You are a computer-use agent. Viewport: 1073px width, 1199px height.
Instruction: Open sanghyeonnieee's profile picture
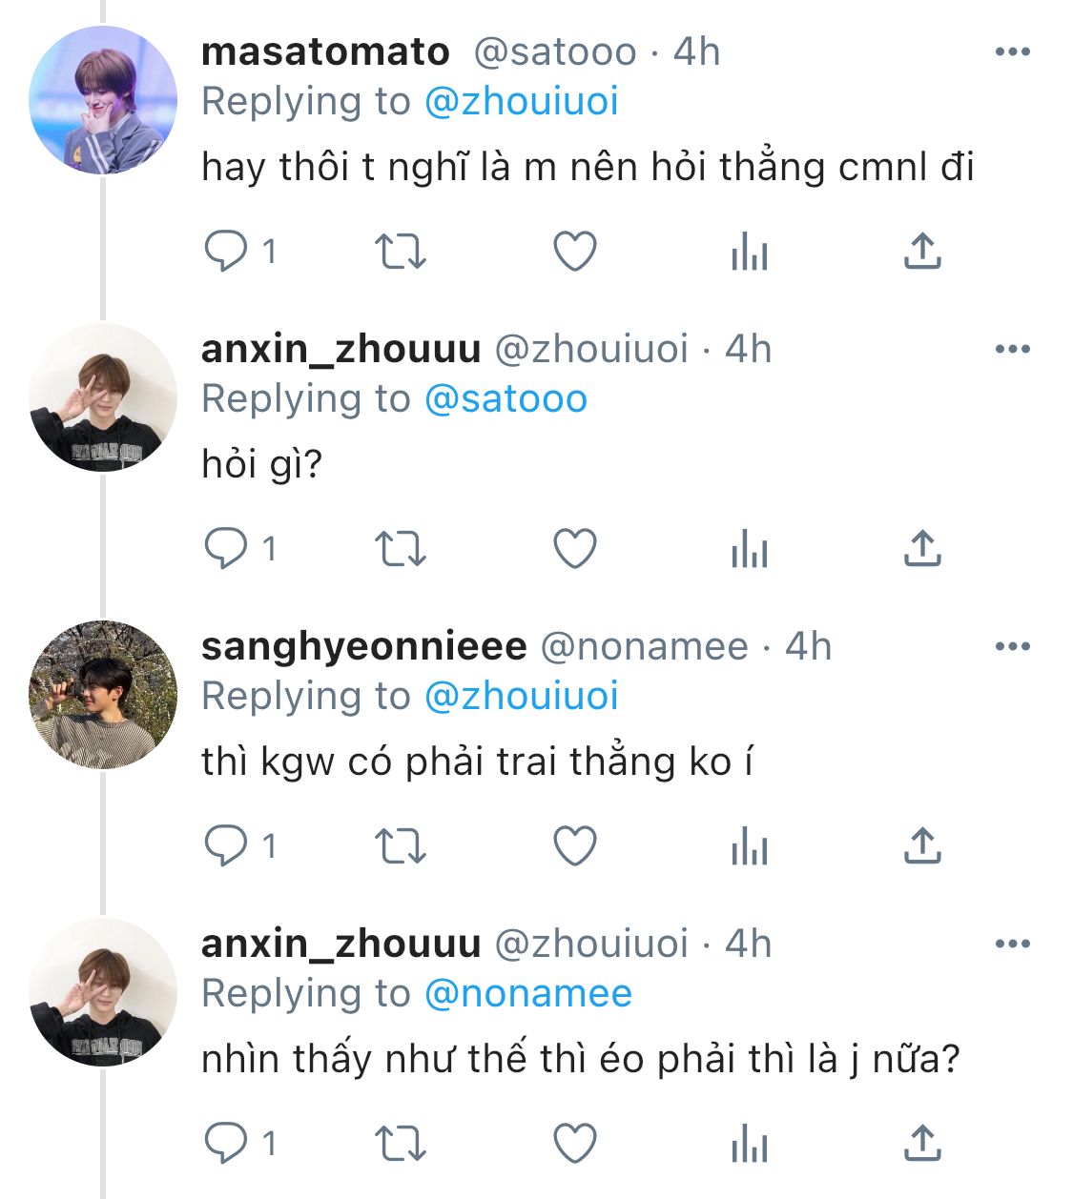click(103, 695)
